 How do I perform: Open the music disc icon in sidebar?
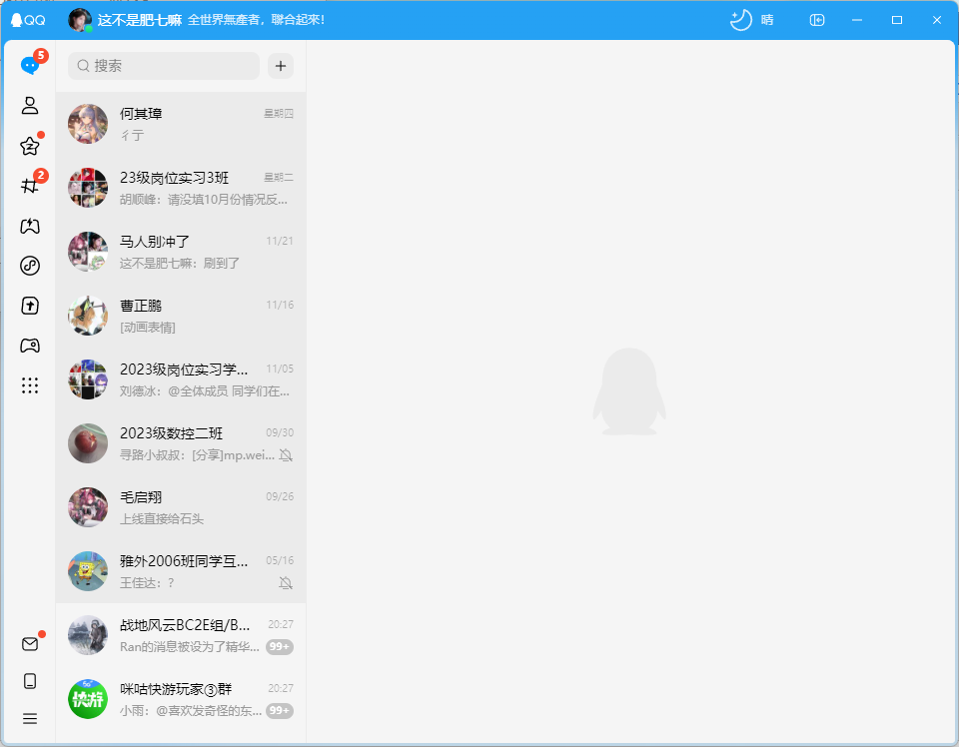(x=30, y=266)
